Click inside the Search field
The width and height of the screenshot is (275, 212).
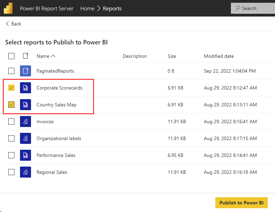coord(253,8)
